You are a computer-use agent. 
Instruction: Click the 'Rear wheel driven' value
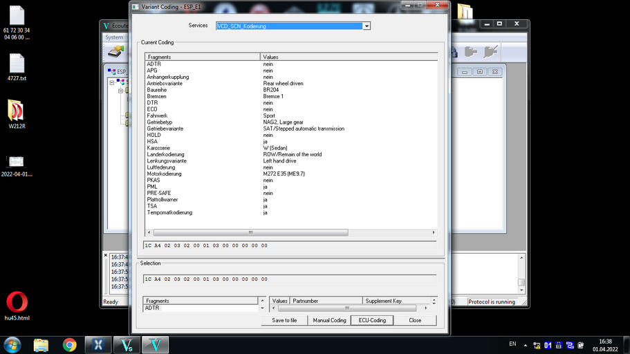(x=284, y=83)
